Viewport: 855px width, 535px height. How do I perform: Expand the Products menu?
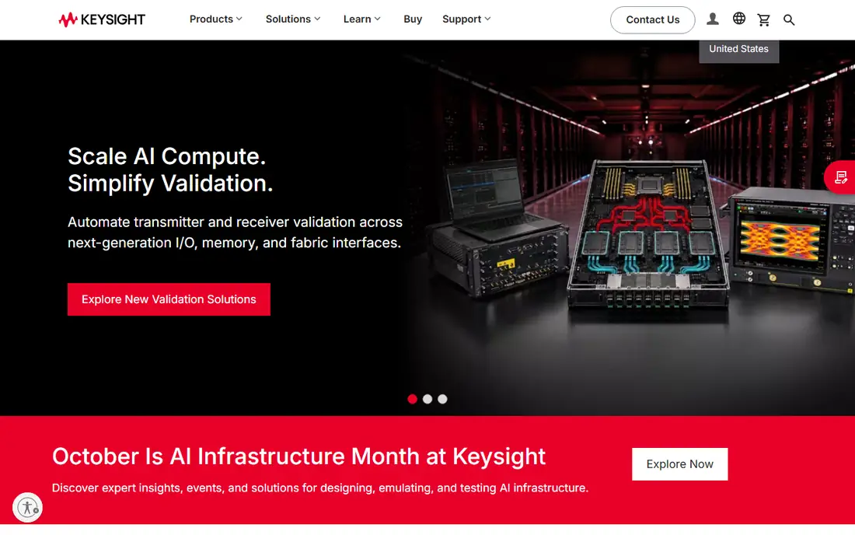[x=215, y=19]
